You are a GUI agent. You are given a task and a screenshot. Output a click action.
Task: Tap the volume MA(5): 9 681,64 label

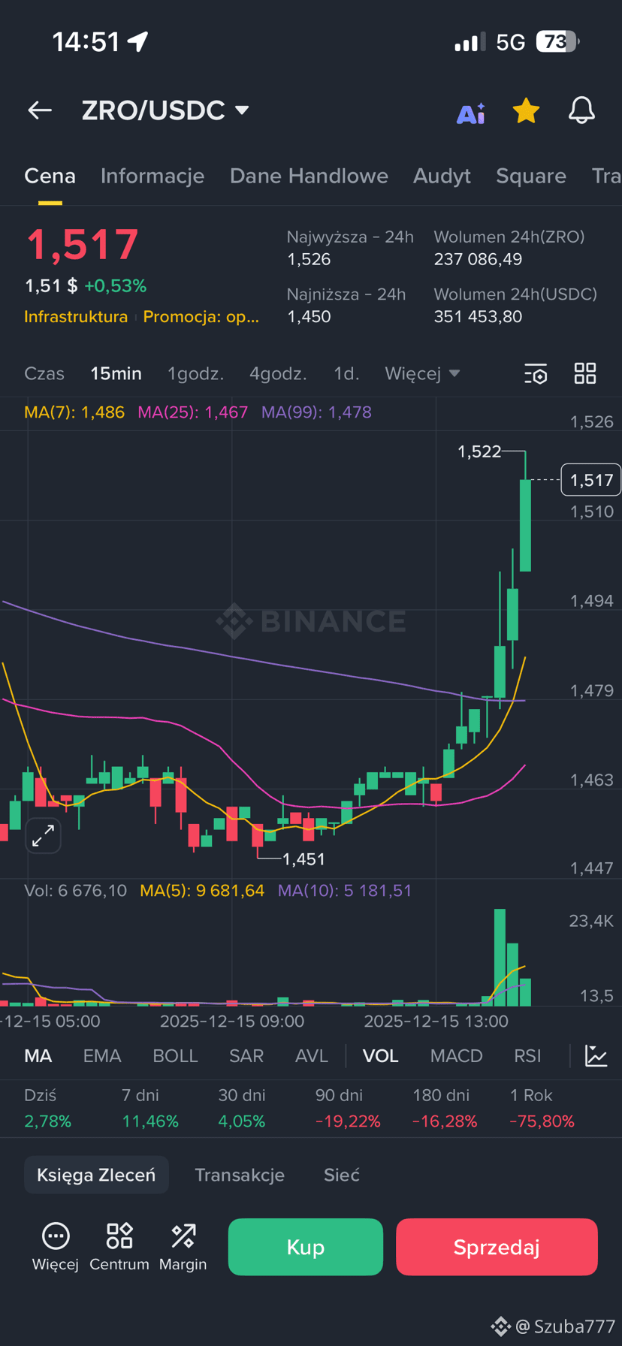coord(202,890)
